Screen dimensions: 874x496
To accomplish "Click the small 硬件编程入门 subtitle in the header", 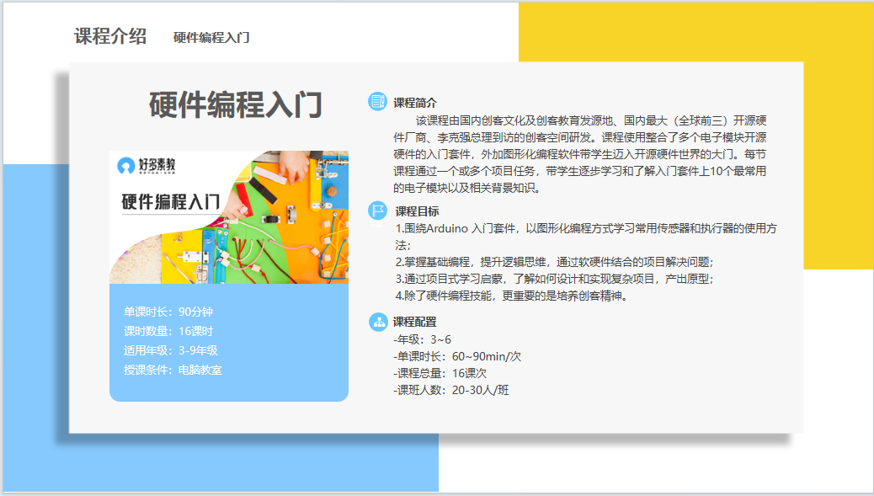I will (211, 38).
